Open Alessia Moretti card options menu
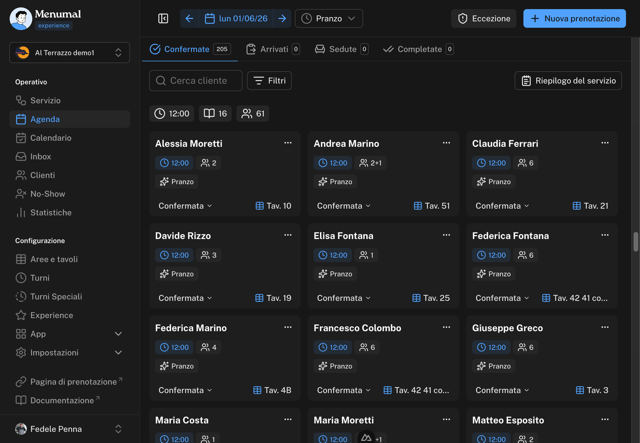The image size is (640, 443). (288, 143)
